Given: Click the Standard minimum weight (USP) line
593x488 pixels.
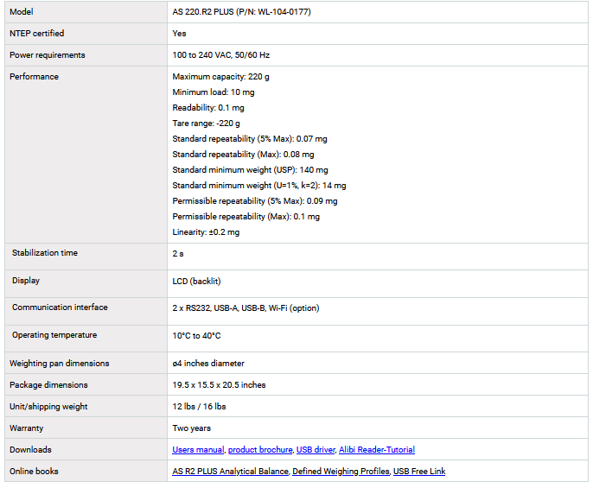Looking at the screenshot, I should (250, 170).
